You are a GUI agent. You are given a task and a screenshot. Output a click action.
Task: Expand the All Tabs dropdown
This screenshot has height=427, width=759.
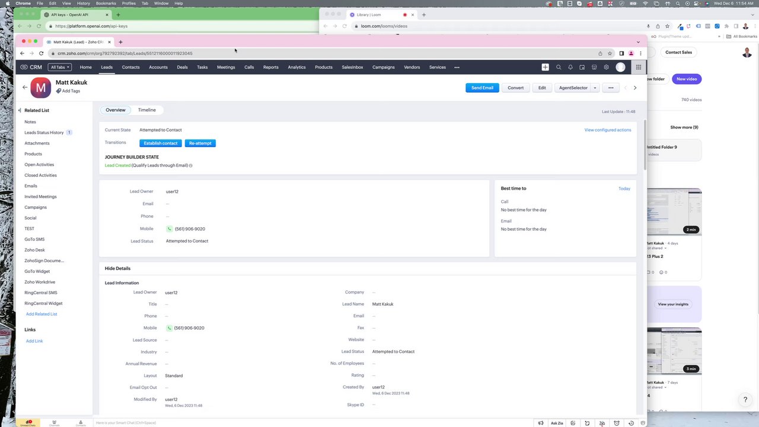tap(60, 67)
